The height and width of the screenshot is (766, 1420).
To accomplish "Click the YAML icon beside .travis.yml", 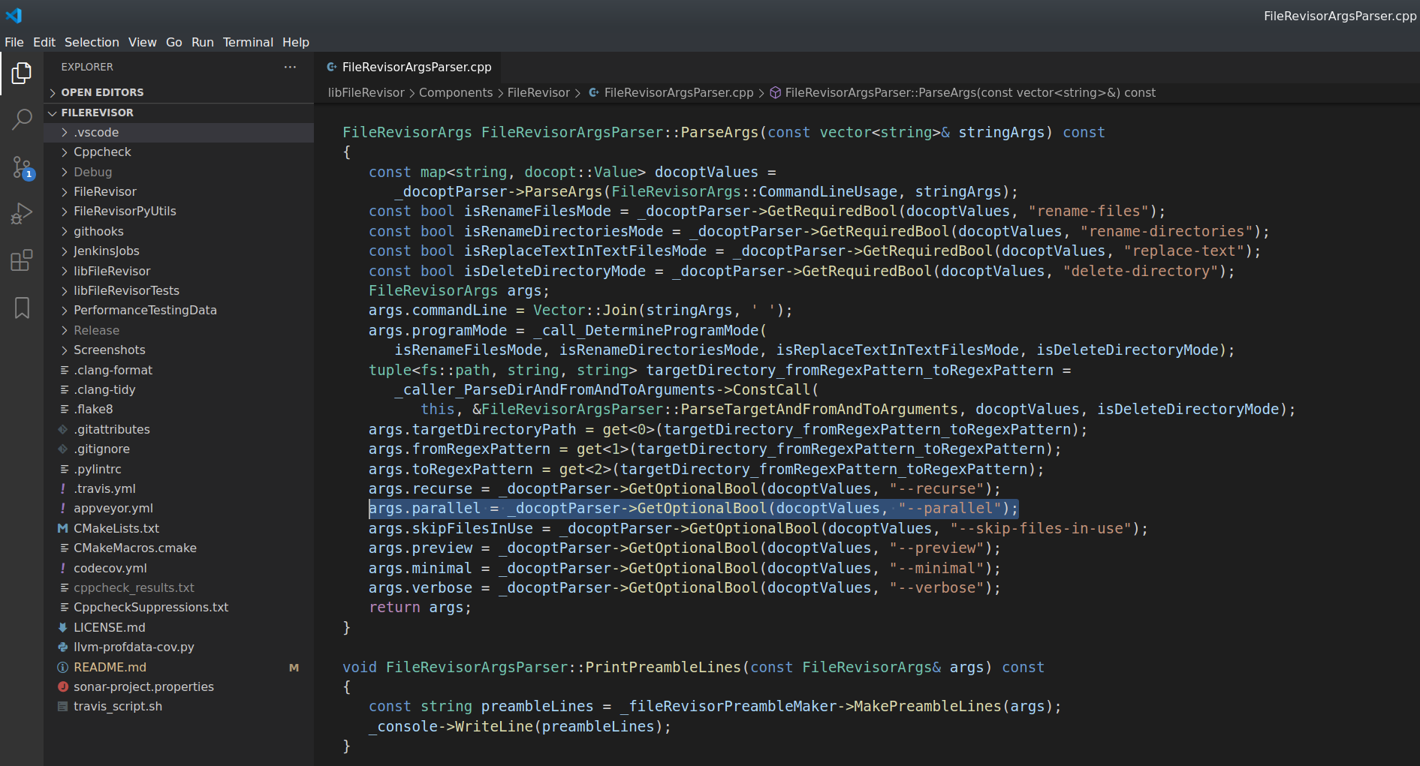I will coord(63,488).
